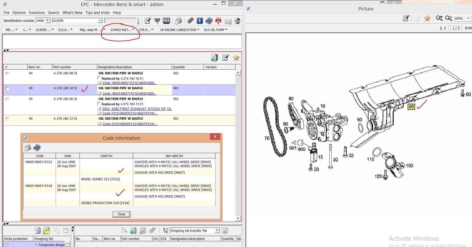Tick the checkbox for A 276 180 18 51
This screenshot has width=472, height=247.
7,89
